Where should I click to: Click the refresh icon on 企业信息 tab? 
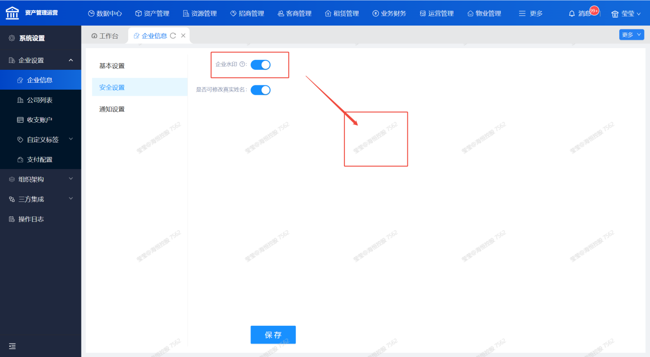[173, 36]
